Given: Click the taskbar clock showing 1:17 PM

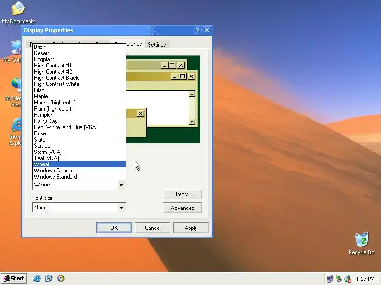Looking at the screenshot, I should [x=365, y=279].
